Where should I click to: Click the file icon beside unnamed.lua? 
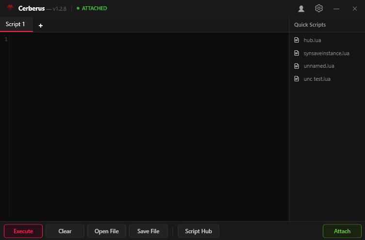(296, 66)
